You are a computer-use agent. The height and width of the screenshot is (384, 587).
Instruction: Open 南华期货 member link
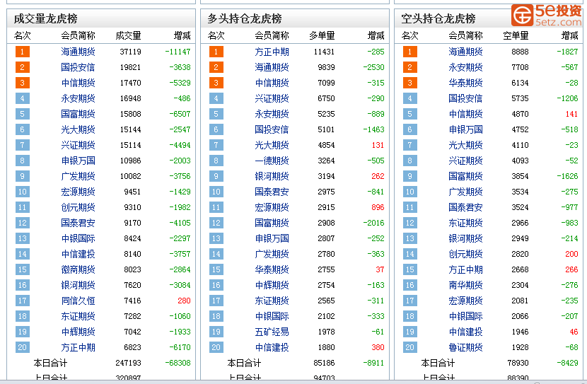(x=465, y=285)
